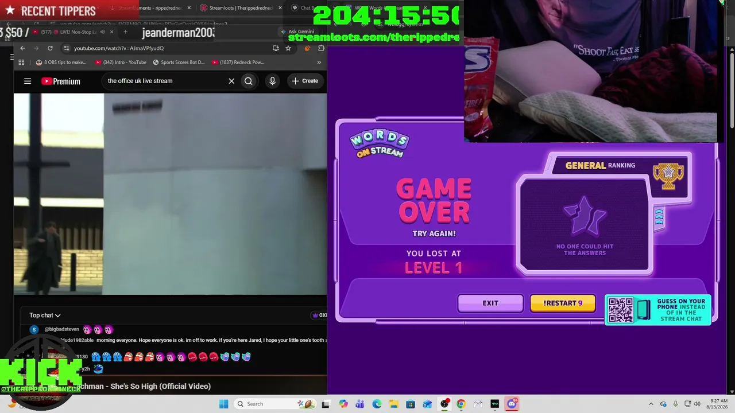Viewport: 735px width, 413px height.
Task: Open Microsoft Store from the taskbar
Action: (x=411, y=404)
